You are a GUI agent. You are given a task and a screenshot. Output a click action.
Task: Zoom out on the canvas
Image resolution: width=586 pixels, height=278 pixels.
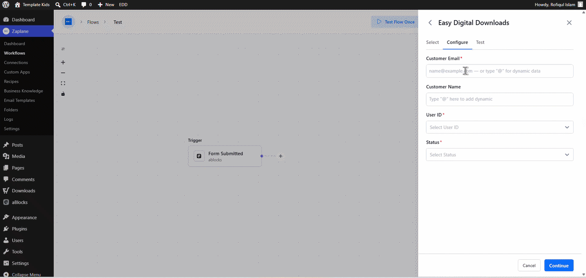coord(63,73)
